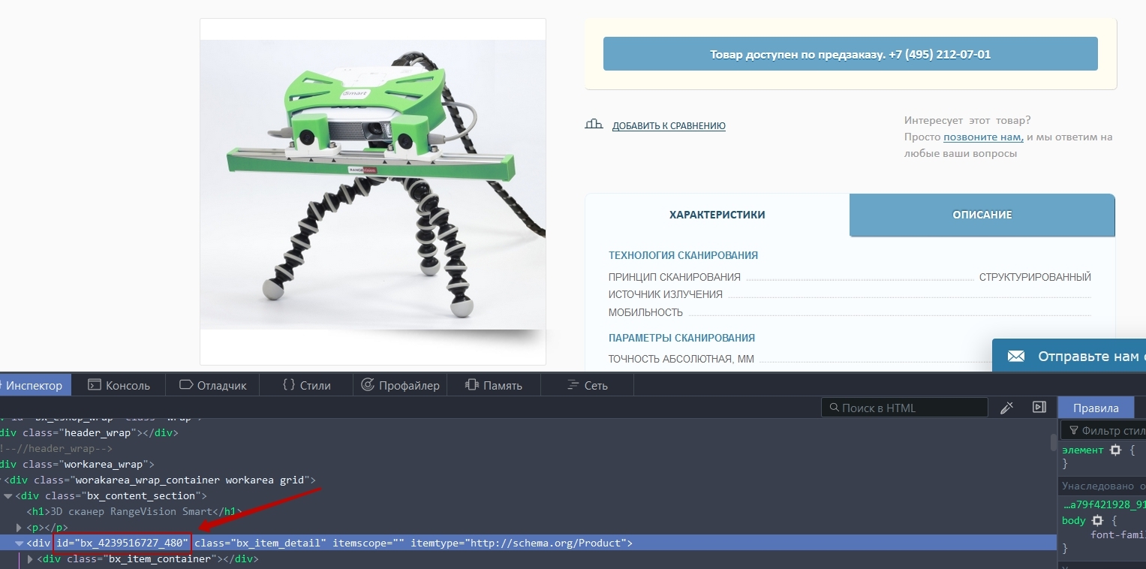Open the Отправьте нам message widget
The height and width of the screenshot is (569, 1146).
click(x=1069, y=356)
